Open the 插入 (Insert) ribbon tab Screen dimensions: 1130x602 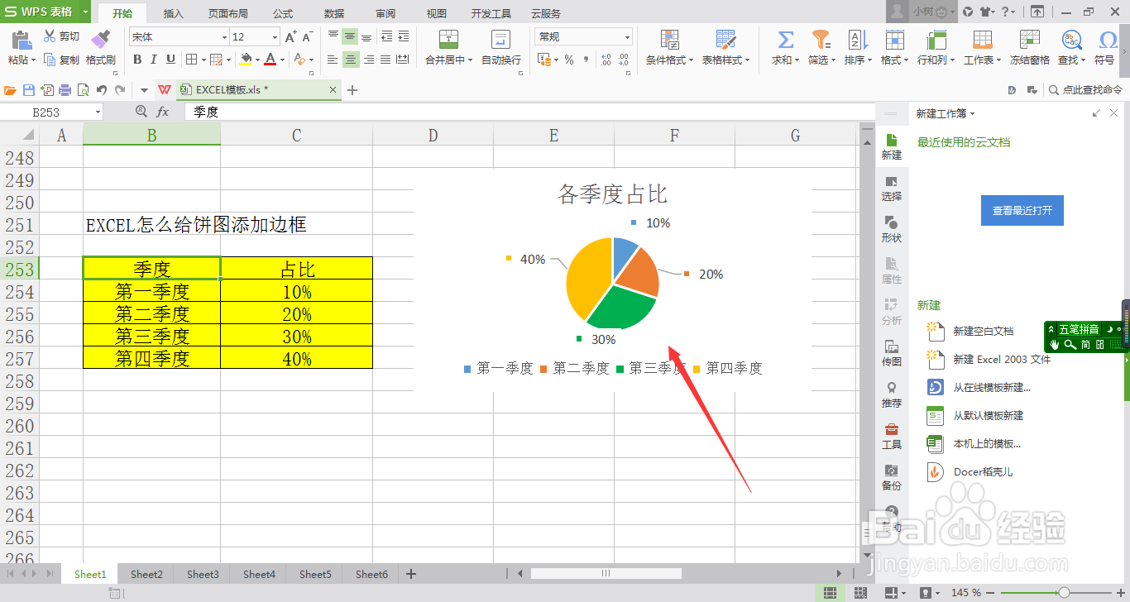click(x=174, y=13)
